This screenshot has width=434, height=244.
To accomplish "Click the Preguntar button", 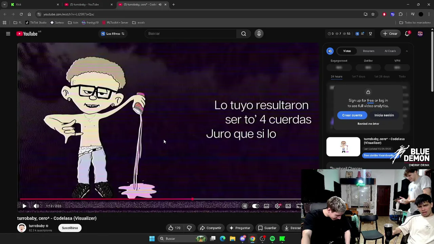I will (239, 228).
